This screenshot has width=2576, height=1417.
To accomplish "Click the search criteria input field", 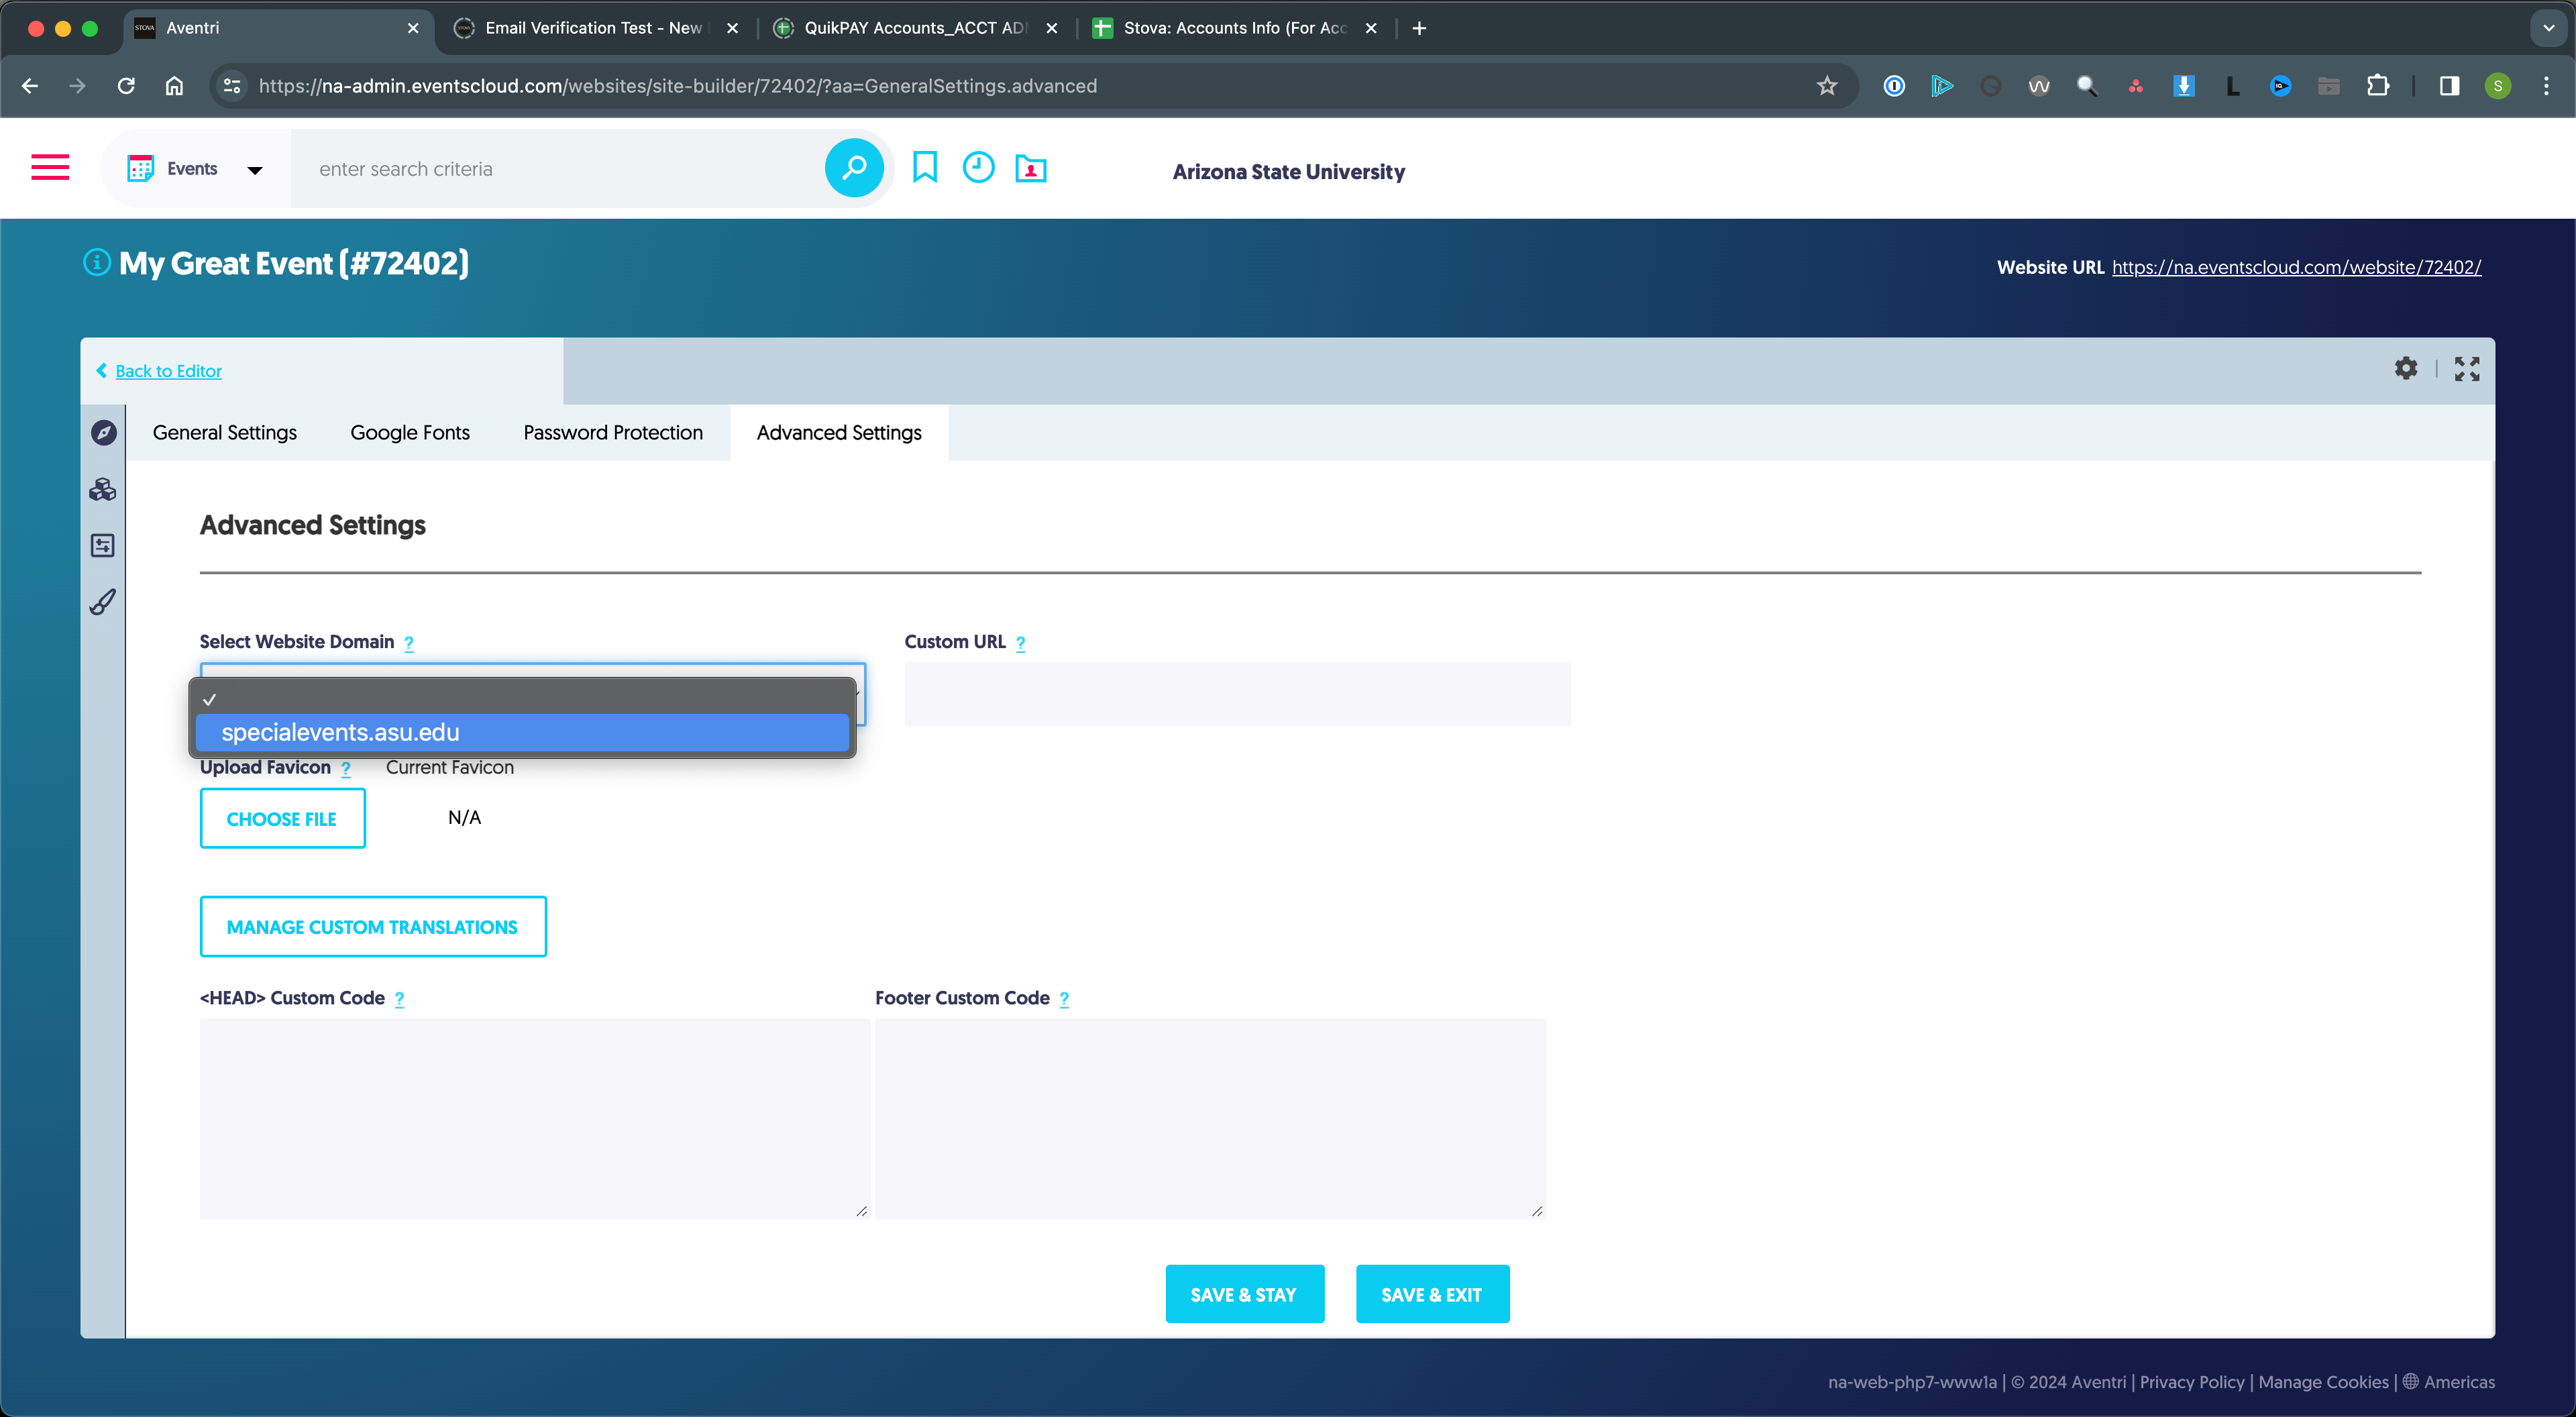I will [x=558, y=169].
